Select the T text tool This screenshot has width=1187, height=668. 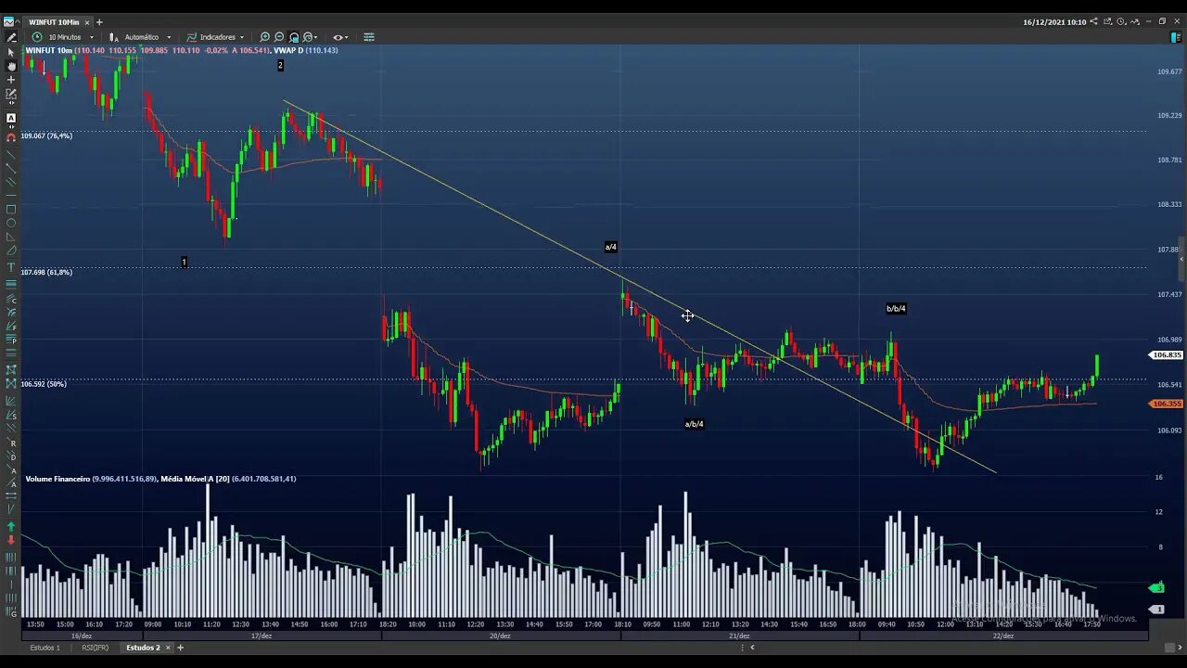click(x=11, y=267)
